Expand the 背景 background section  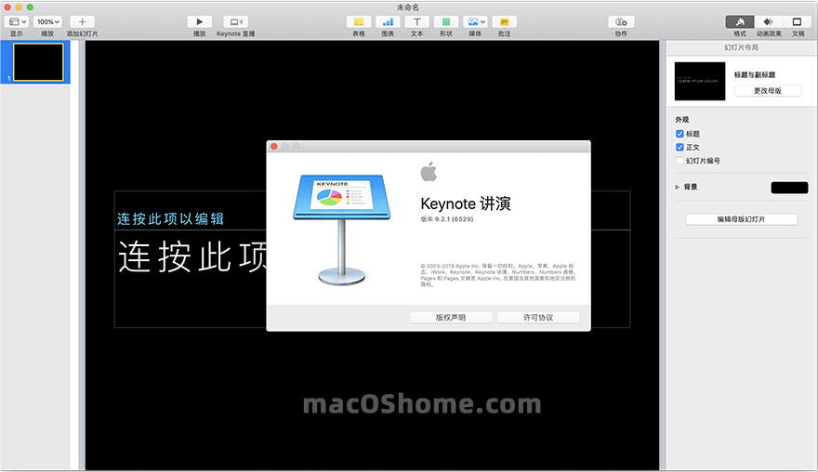click(x=678, y=187)
